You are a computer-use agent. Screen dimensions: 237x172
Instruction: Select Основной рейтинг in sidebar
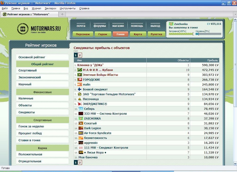[43, 57]
